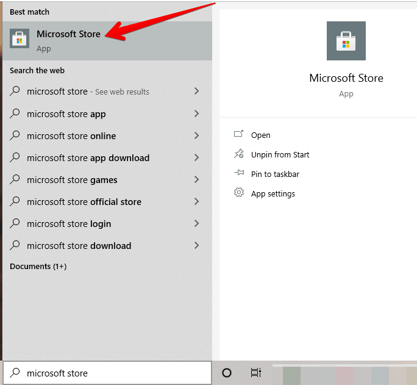Viewport: 417px width, 385px height.
Task: Expand chevron for 'microsoft store online'
Action: tap(196, 135)
